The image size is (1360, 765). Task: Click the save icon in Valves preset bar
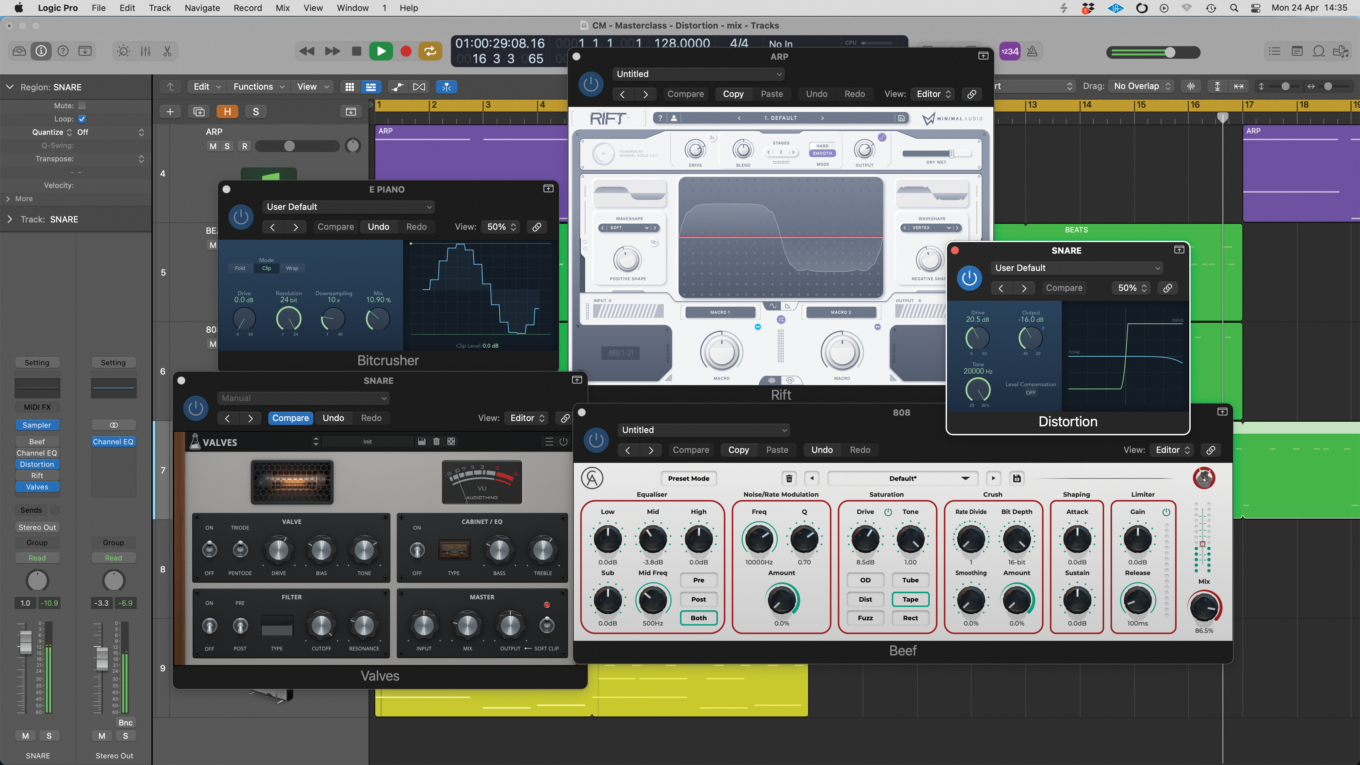[421, 441]
